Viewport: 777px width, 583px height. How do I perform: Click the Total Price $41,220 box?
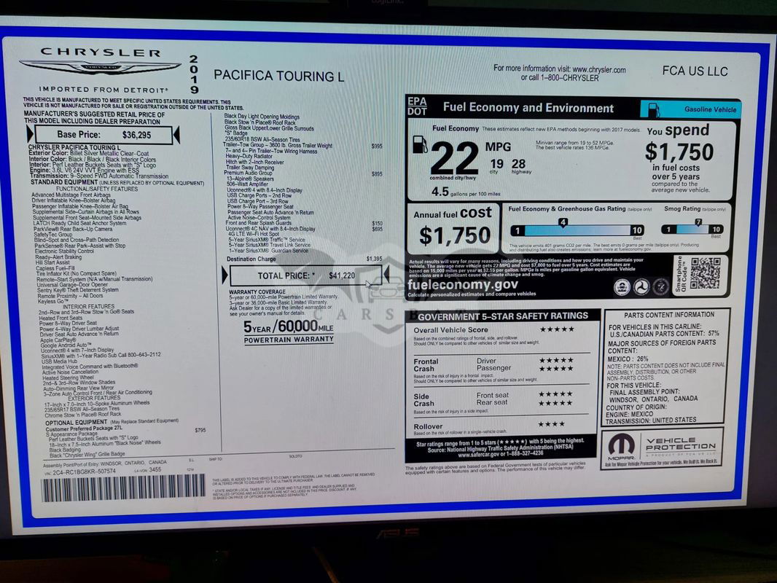[305, 275]
